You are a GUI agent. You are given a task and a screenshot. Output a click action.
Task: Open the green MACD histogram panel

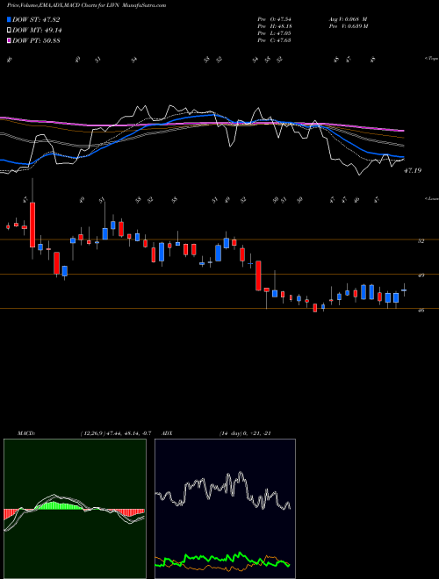pos(75,509)
